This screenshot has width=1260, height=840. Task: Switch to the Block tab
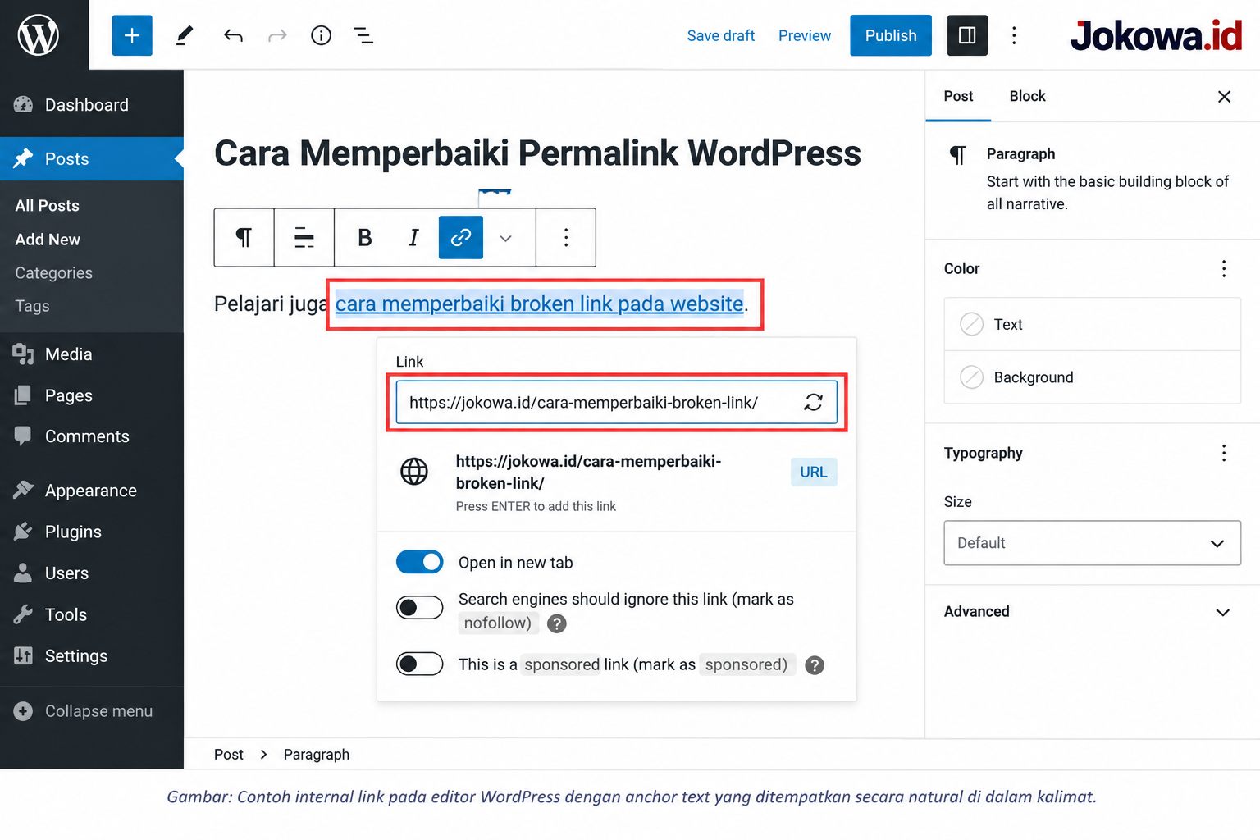pos(1027,96)
